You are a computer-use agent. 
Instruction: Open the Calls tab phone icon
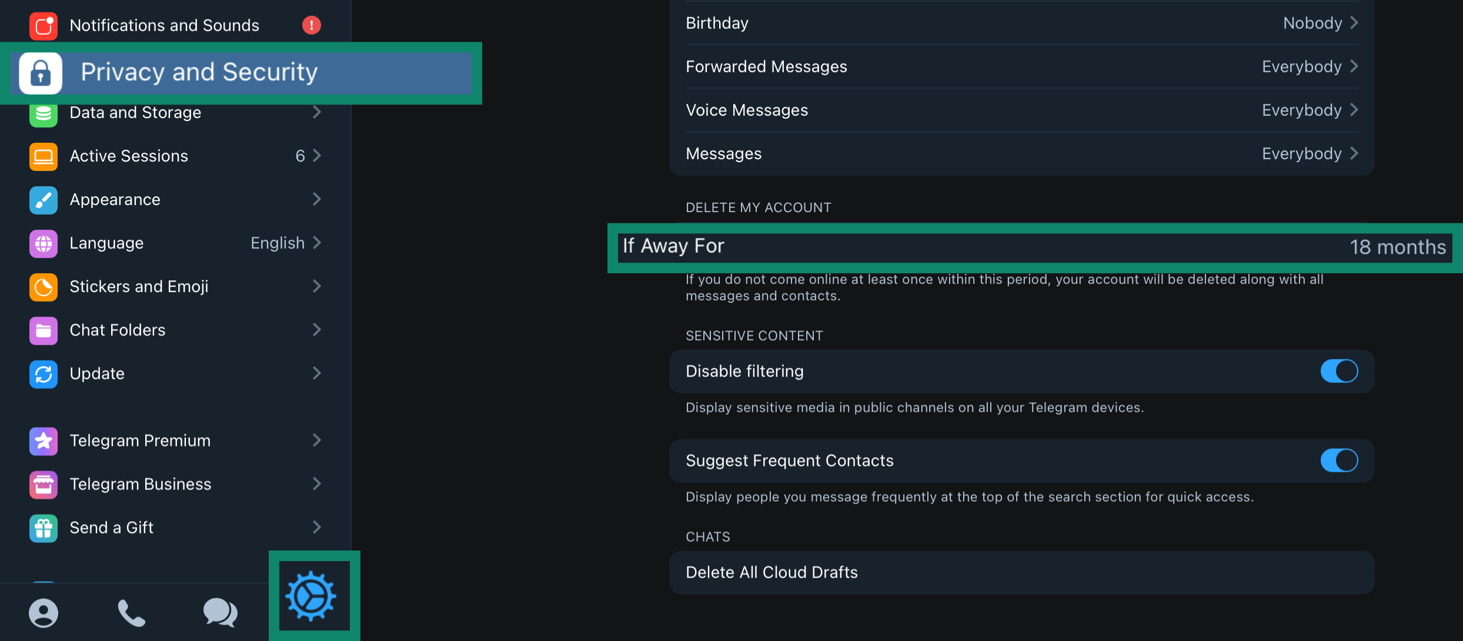pyautogui.click(x=131, y=613)
